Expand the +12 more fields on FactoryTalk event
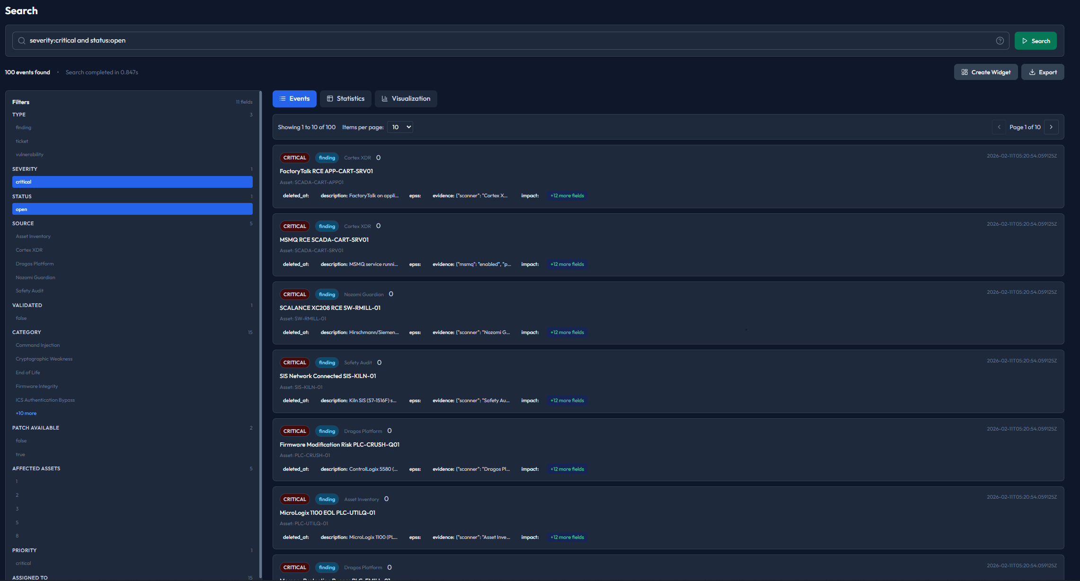 click(x=567, y=195)
